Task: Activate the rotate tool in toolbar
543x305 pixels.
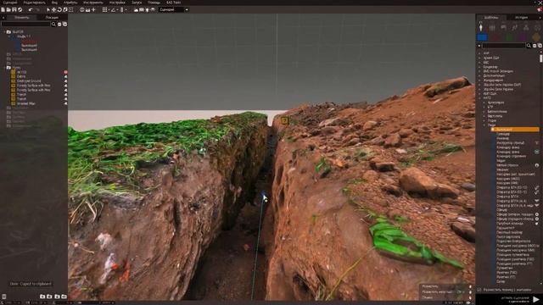Action: coord(59,9)
